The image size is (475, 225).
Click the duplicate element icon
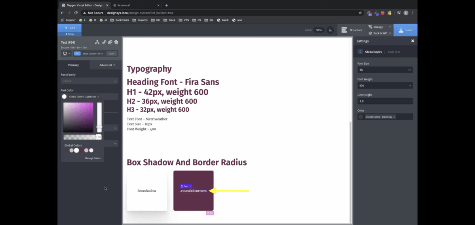click(x=110, y=42)
